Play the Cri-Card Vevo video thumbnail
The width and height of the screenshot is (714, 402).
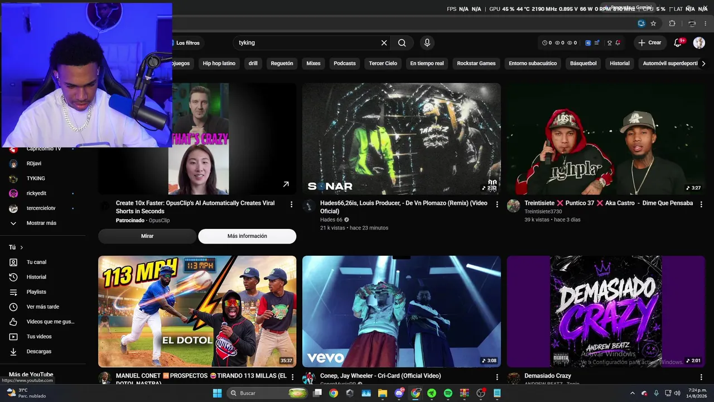[402, 312]
